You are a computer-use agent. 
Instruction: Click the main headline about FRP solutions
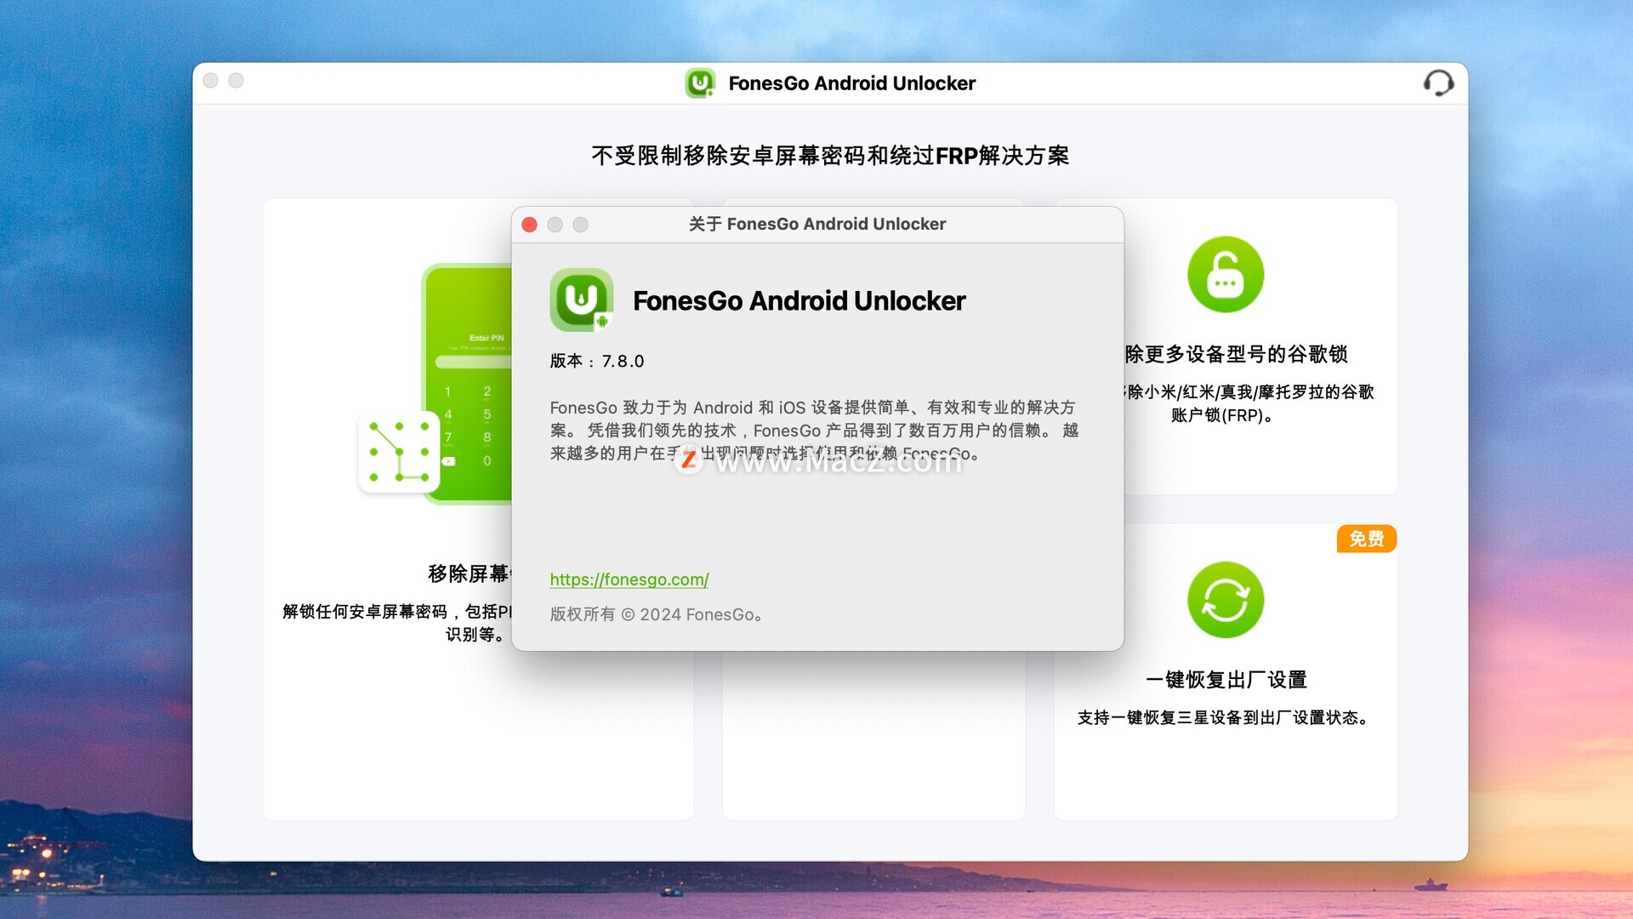pos(830,156)
